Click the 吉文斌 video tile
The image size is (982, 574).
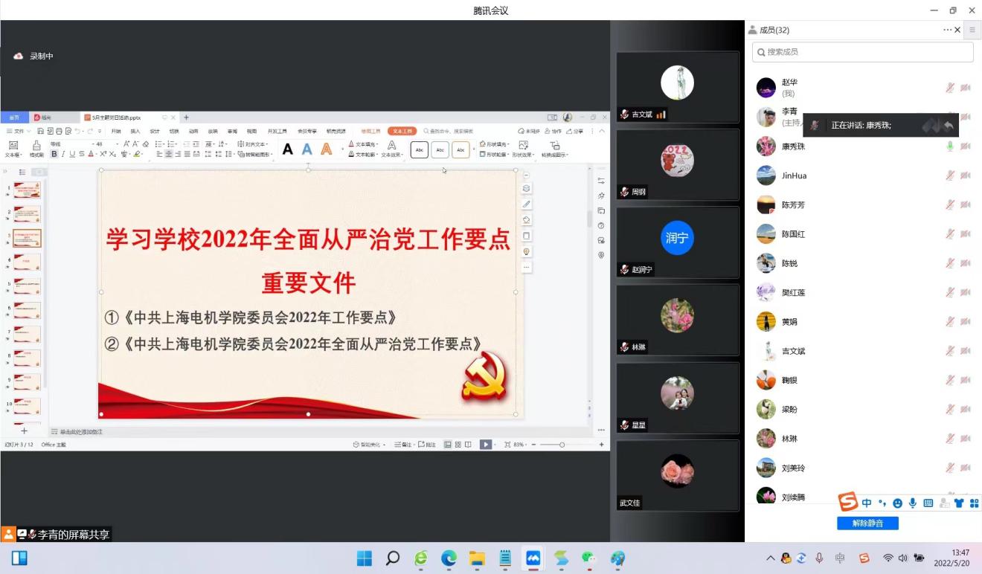tap(677, 87)
